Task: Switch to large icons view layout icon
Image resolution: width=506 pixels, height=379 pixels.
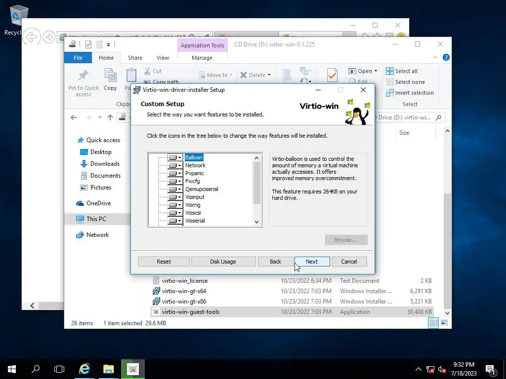Action: coord(444,323)
